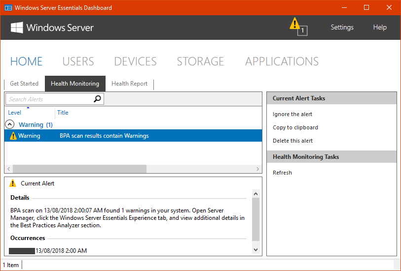Click the warning triangle in the BPA alert row
The width and height of the screenshot is (401, 271).
13,136
